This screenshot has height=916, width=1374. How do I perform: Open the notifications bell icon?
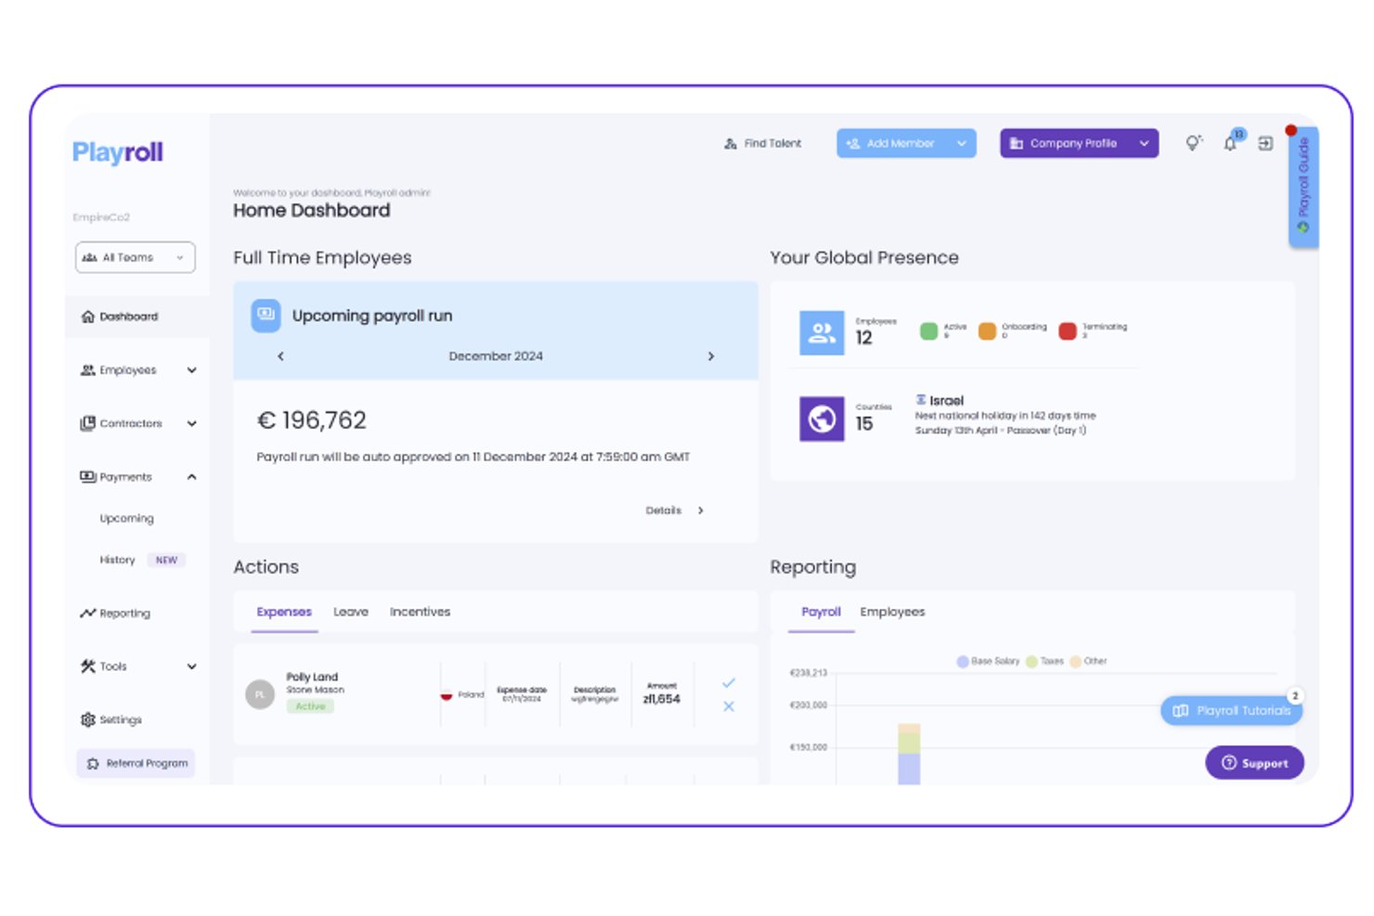tap(1230, 143)
